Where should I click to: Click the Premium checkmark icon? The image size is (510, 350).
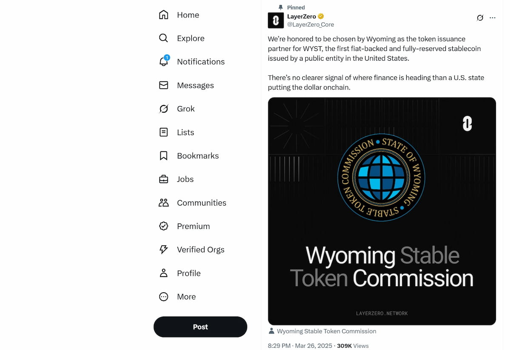coord(163,226)
